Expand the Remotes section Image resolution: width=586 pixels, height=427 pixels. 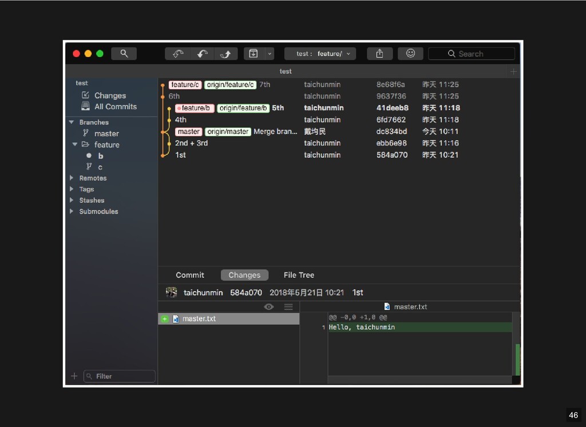(72, 178)
